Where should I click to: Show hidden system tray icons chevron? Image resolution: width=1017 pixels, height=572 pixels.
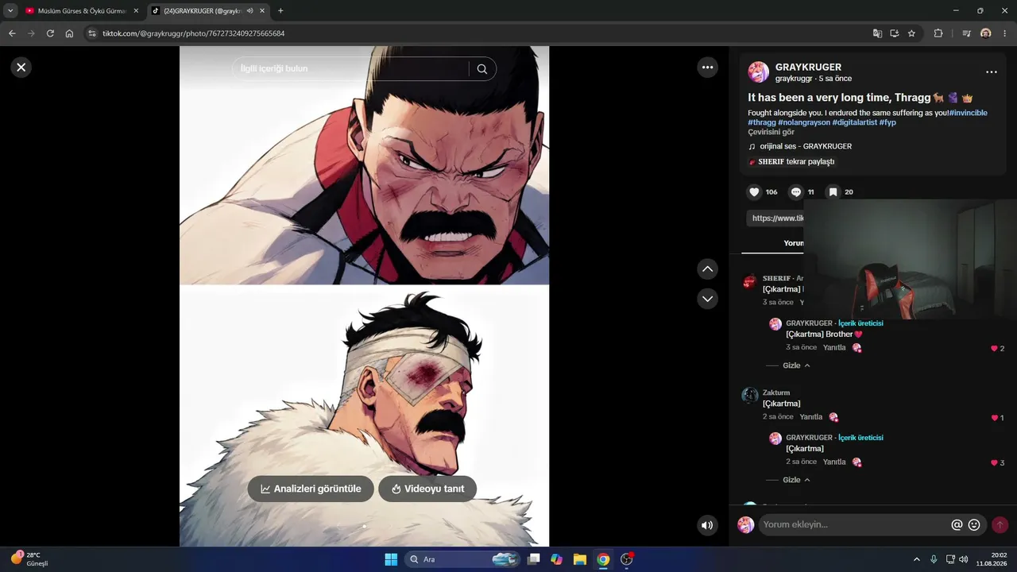[916, 559]
